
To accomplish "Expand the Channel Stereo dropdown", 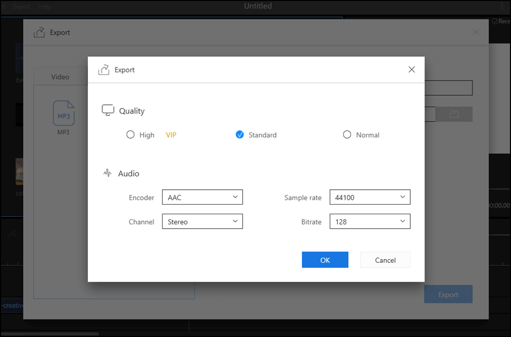I will (x=202, y=222).
